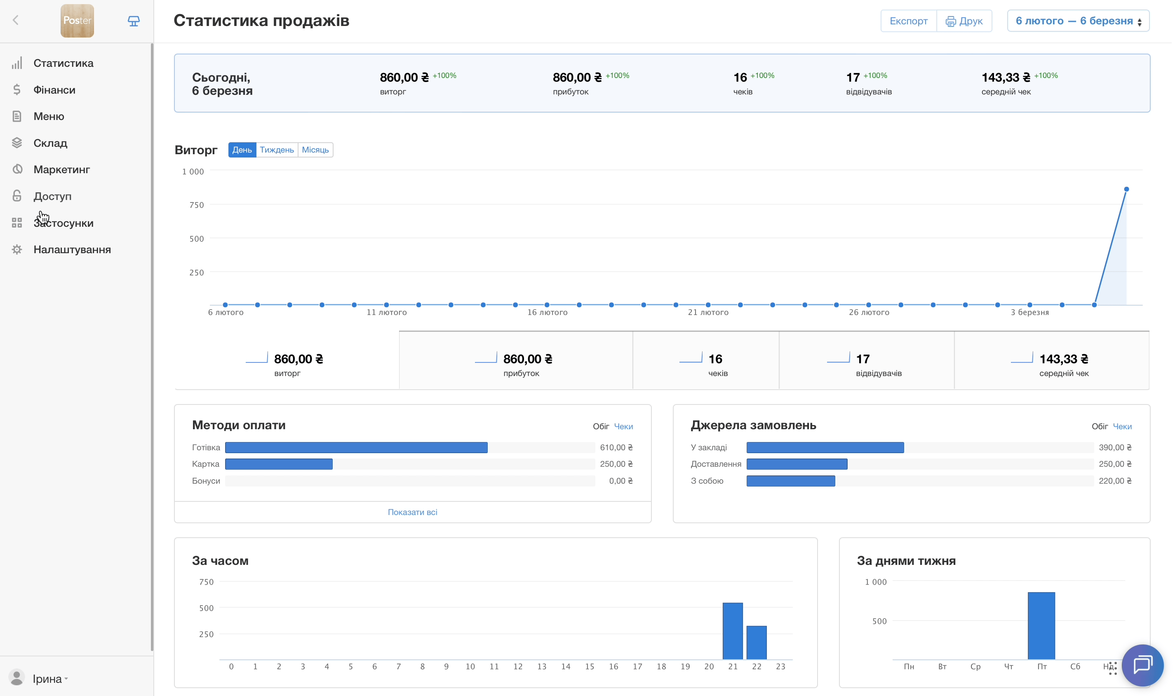
Task: Click the Готівка payment bar
Action: pyautogui.click(x=356, y=447)
